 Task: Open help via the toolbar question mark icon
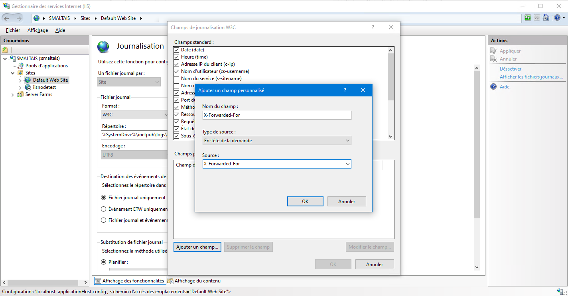pyautogui.click(x=557, y=18)
